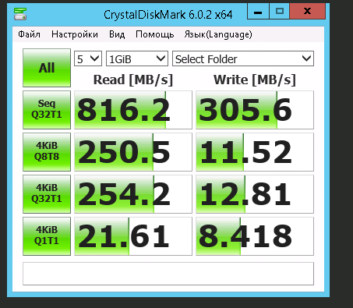The width and height of the screenshot is (353, 308).
Task: Start the 4KiB Q1T1 test
Action: pos(47,236)
